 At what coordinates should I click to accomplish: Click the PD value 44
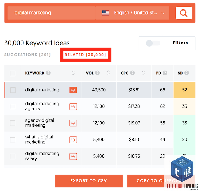pyautogui.click(x=163, y=140)
